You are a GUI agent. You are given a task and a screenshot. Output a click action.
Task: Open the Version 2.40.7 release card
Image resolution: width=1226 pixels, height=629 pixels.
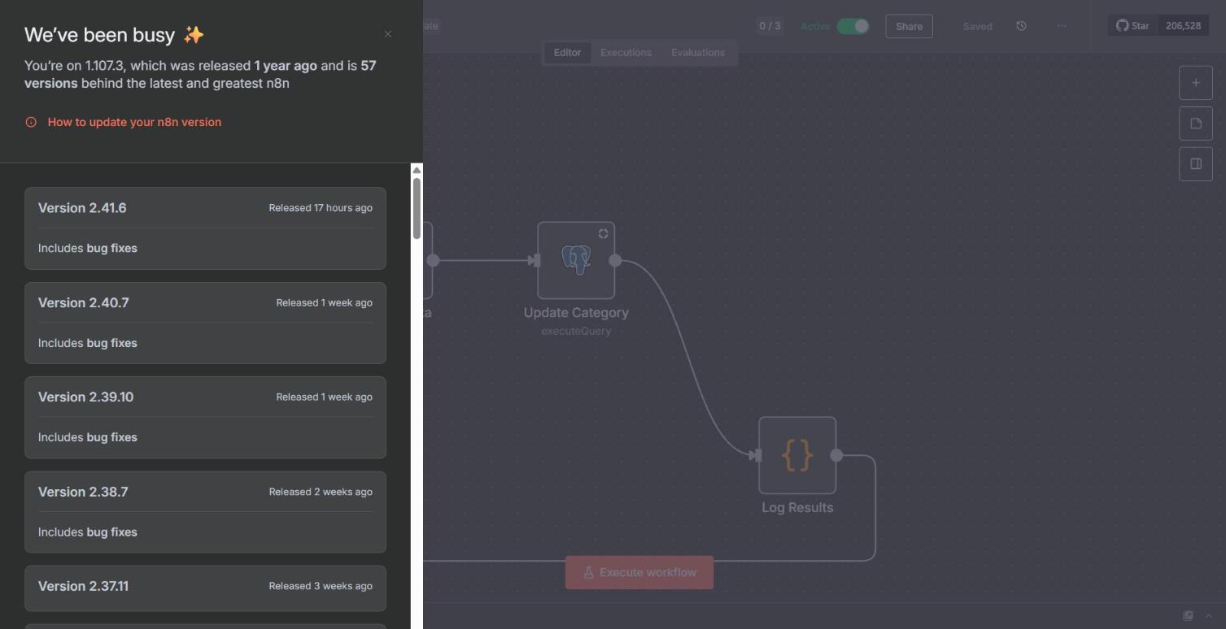(x=205, y=323)
